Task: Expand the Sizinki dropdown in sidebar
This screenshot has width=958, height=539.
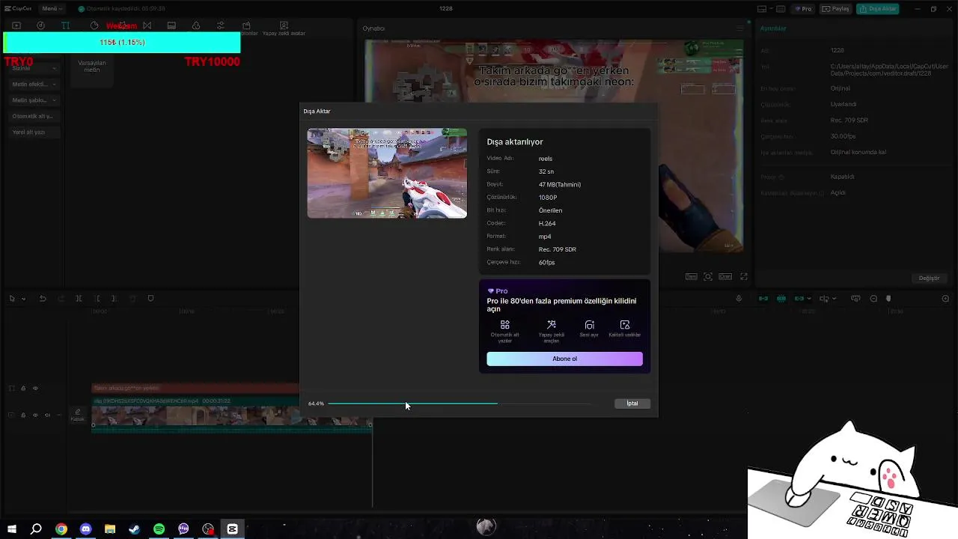Action: coord(34,68)
